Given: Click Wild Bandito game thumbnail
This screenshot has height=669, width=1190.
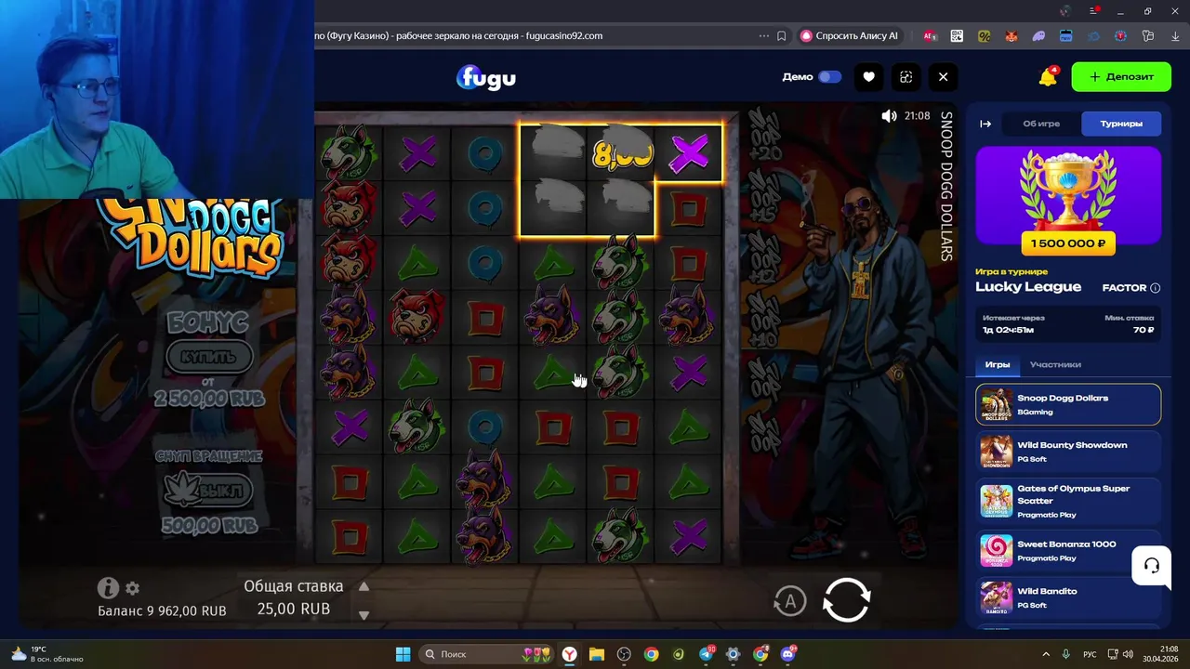Looking at the screenshot, I should point(997,597).
